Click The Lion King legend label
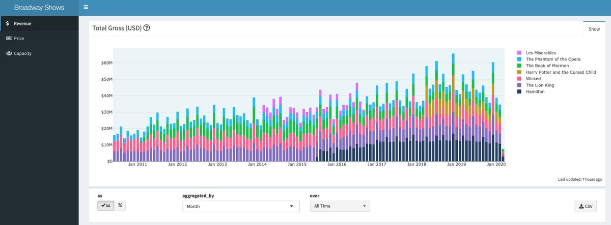Image resolution: width=611 pixels, height=225 pixels. (539, 85)
